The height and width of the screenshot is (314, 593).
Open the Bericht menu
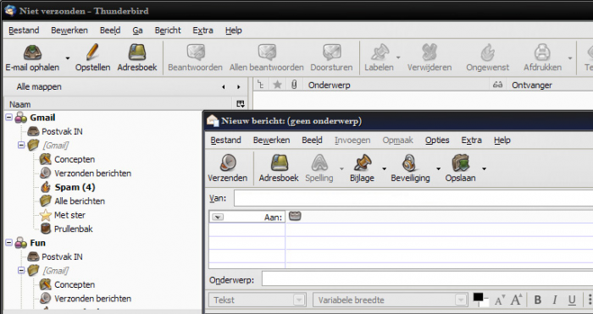[x=168, y=30]
